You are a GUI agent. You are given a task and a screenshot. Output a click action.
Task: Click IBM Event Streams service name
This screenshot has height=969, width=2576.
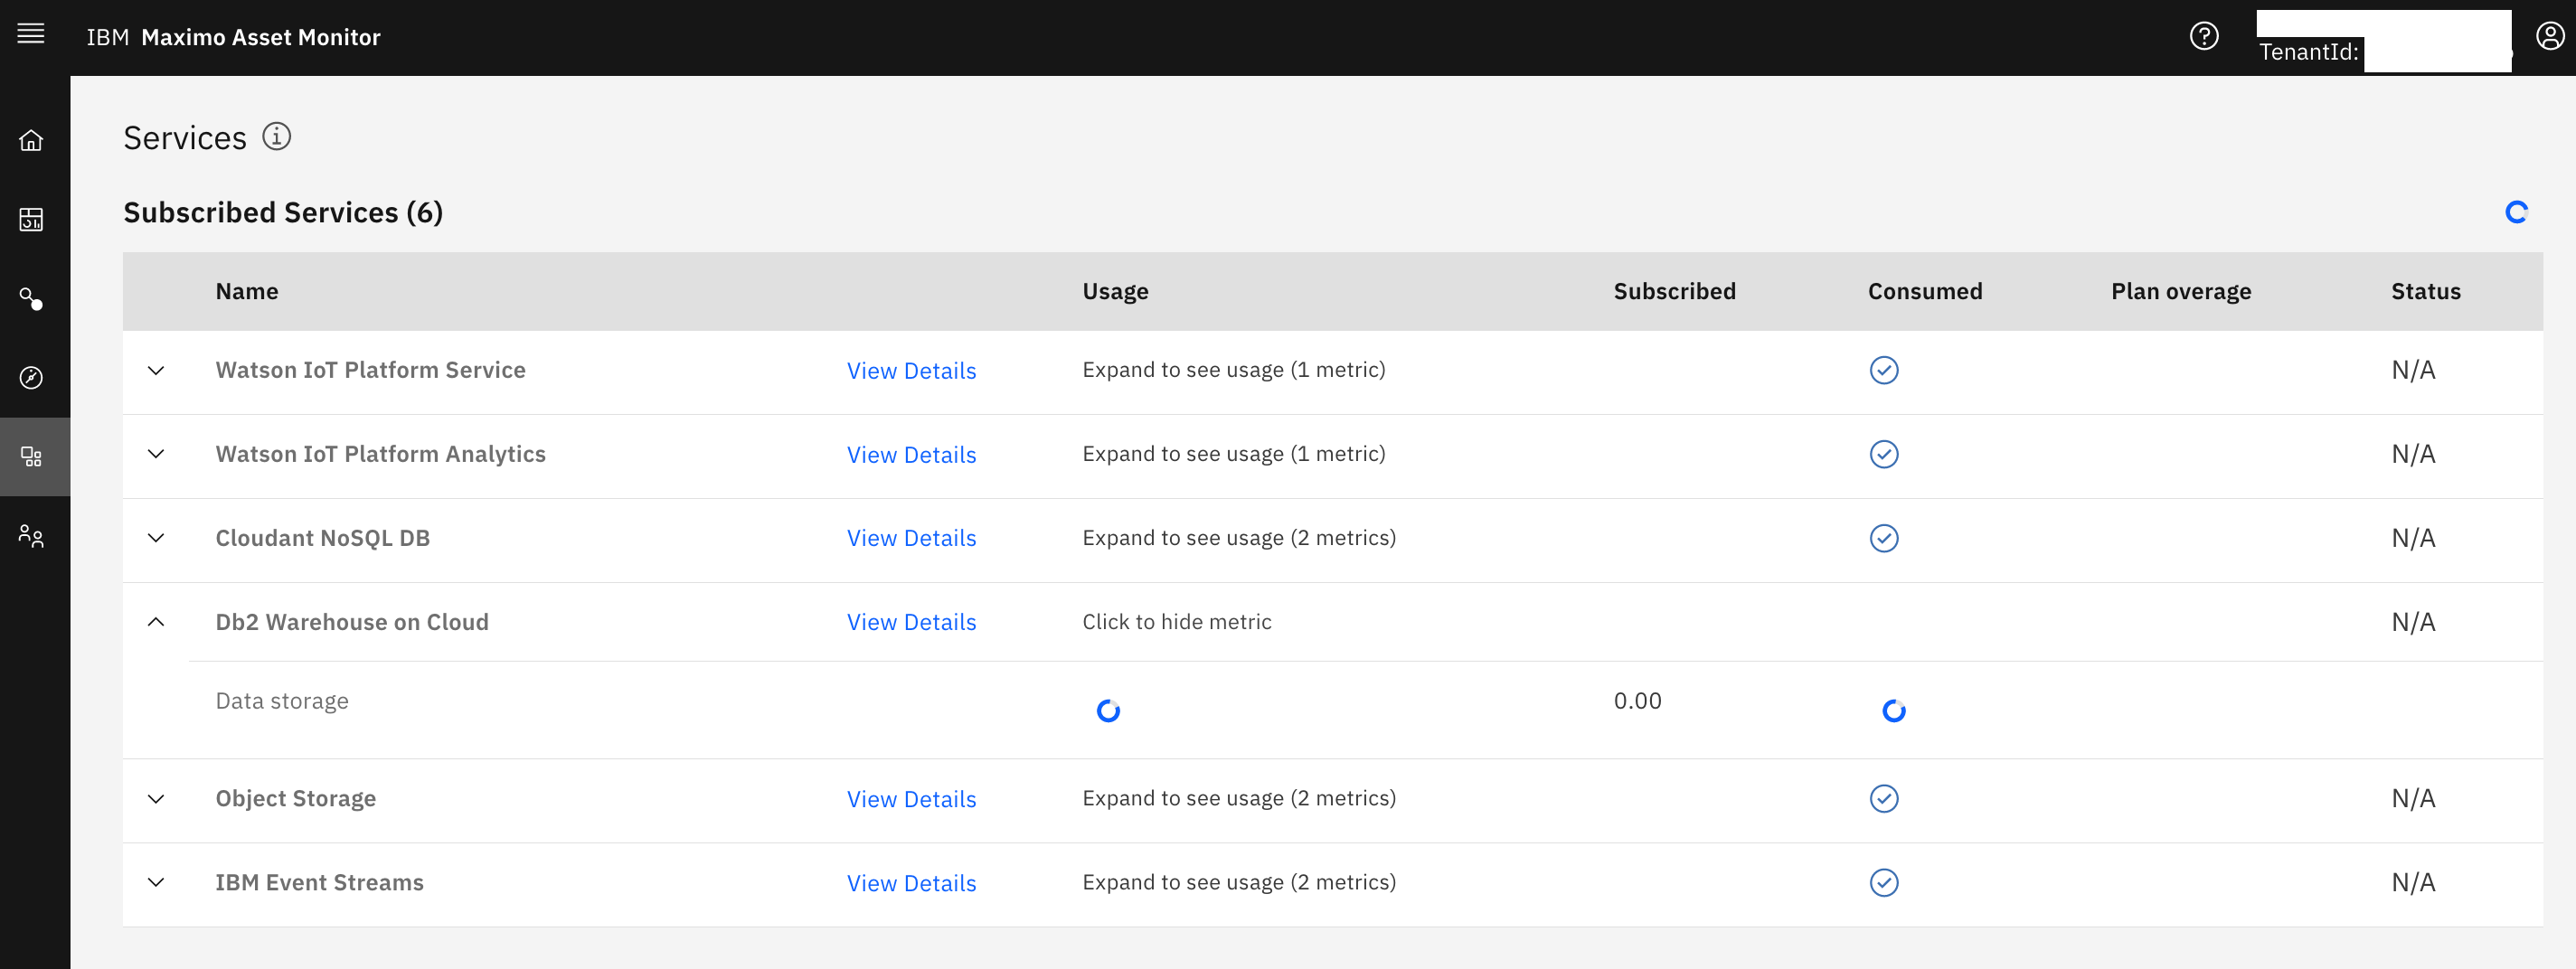[319, 882]
